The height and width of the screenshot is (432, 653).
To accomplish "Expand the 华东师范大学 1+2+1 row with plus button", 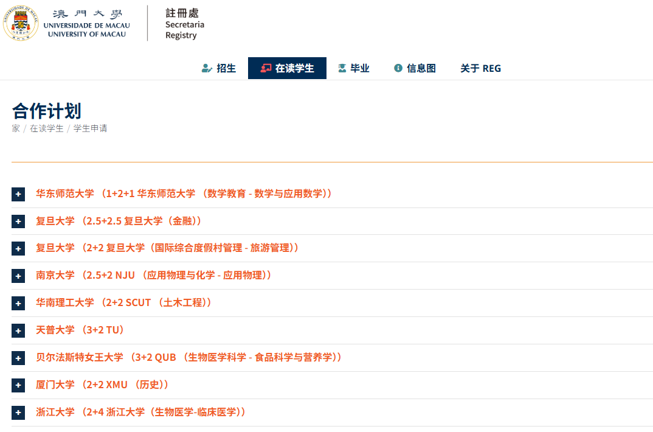I will tap(18, 194).
